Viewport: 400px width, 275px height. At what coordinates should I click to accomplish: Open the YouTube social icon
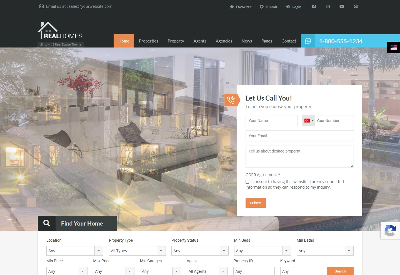[342, 6]
